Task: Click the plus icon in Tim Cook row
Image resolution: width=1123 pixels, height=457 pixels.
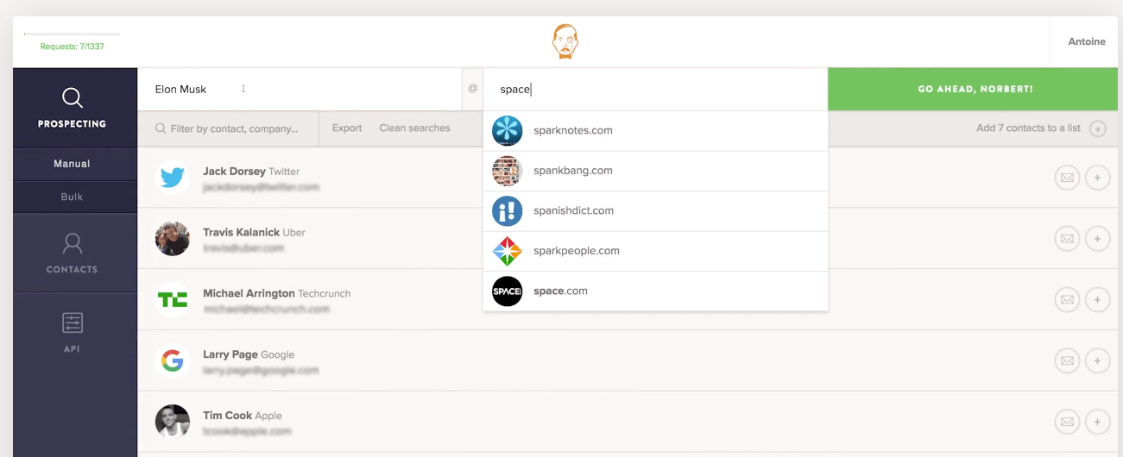Action: click(1097, 422)
